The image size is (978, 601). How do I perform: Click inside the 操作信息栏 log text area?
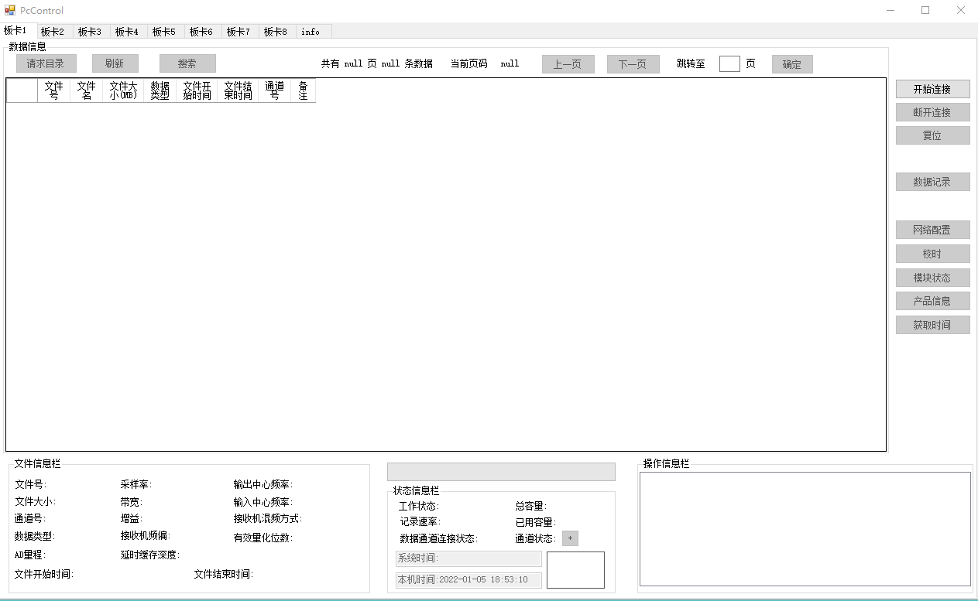point(805,528)
